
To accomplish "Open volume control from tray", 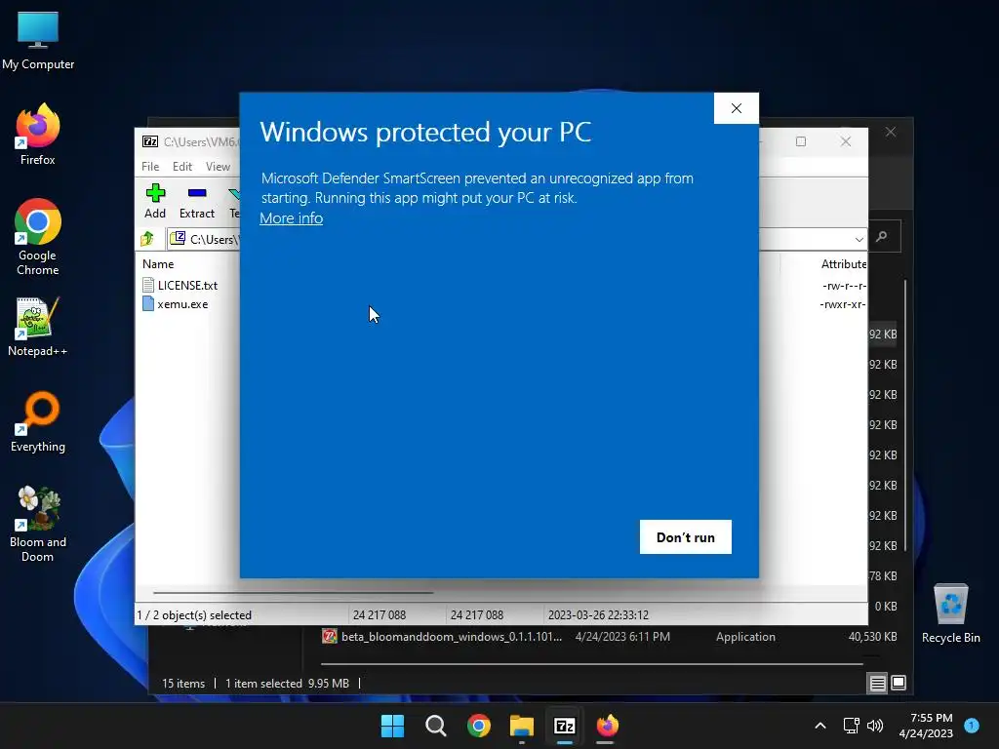I will tap(875, 726).
